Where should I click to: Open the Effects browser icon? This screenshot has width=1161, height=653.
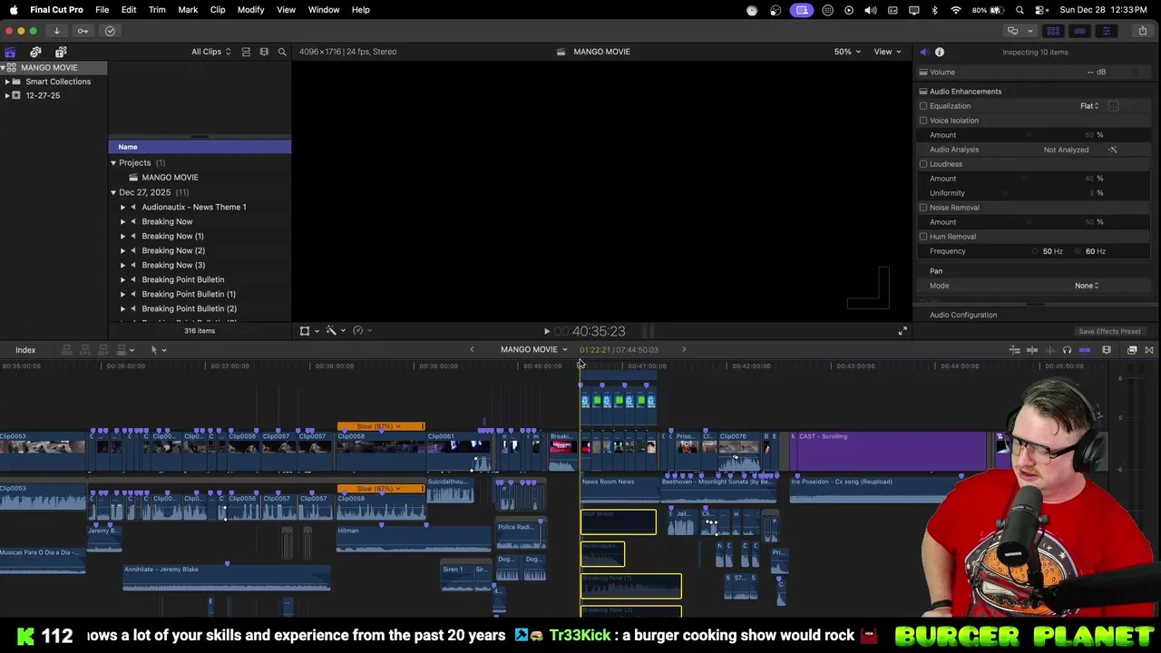pos(1132,350)
